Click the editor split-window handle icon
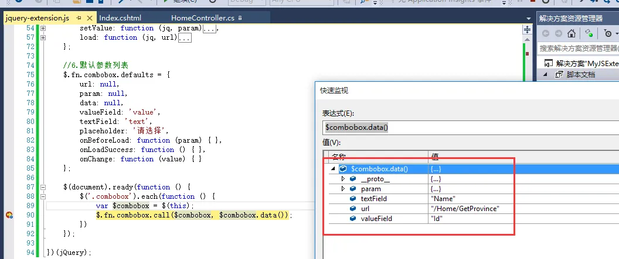This screenshot has height=259, width=619. tap(527, 30)
